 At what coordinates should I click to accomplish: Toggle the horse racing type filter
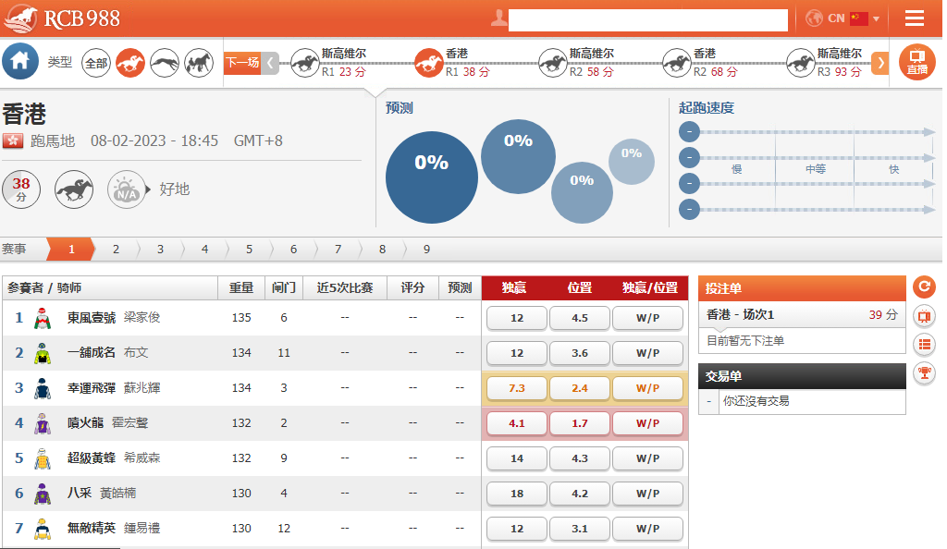point(130,63)
